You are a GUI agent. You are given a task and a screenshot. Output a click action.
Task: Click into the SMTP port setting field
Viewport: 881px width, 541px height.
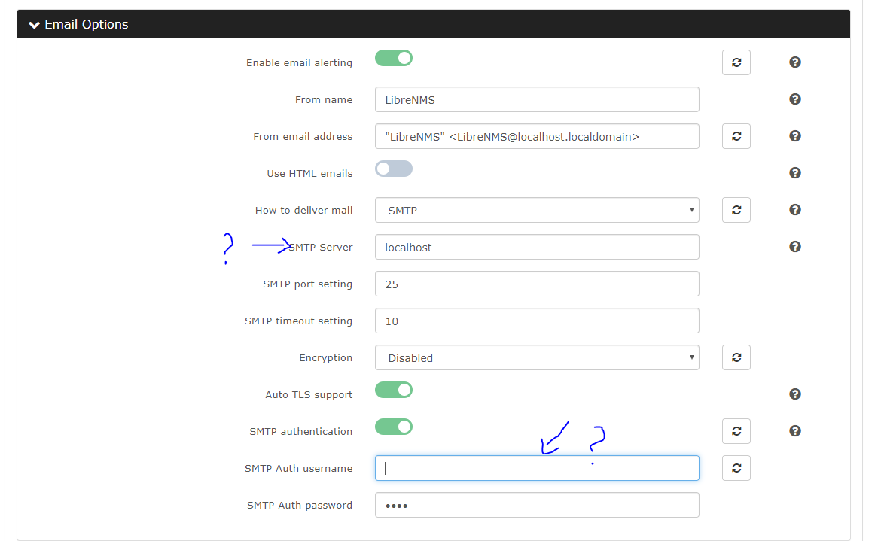click(x=536, y=284)
